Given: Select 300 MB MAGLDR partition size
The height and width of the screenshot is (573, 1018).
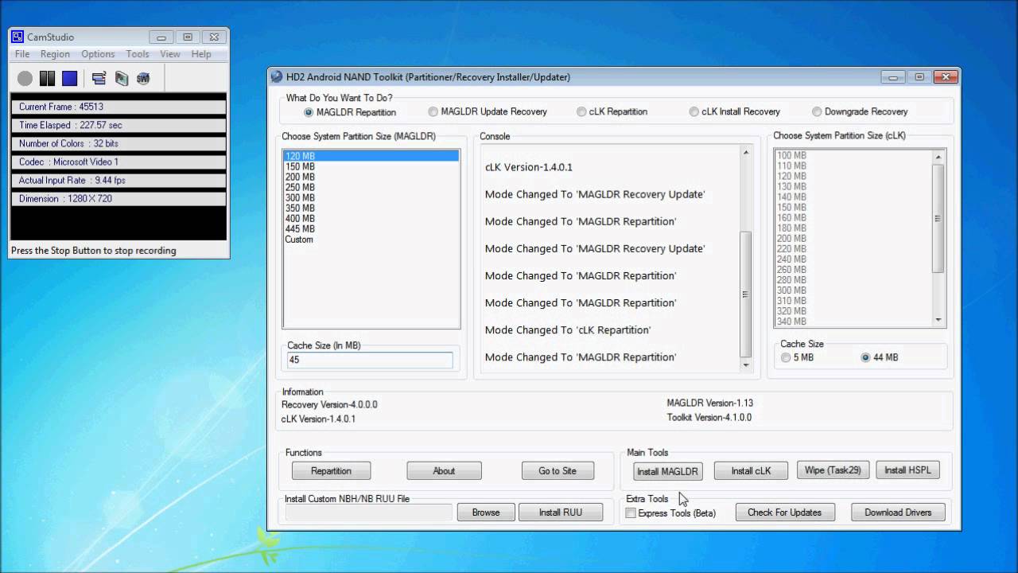Looking at the screenshot, I should pyautogui.click(x=371, y=197).
